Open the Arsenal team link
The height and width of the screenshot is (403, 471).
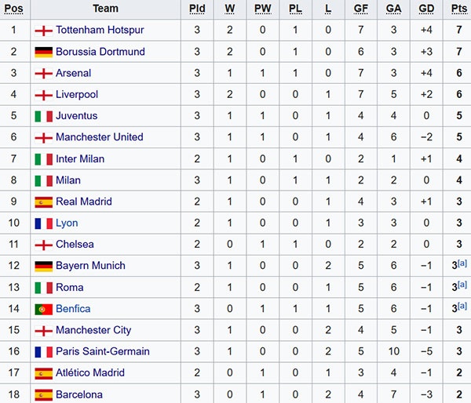coord(73,73)
